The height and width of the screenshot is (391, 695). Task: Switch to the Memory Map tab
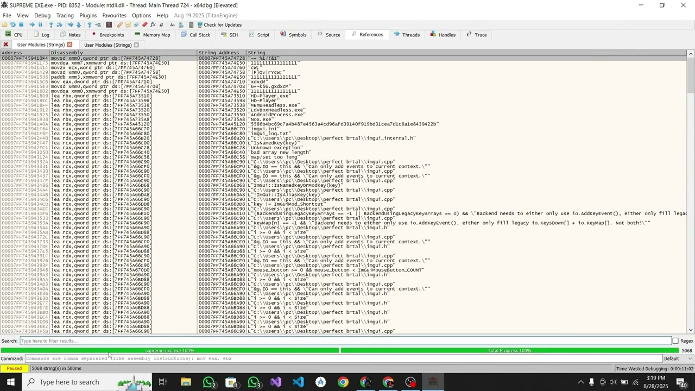[x=152, y=35]
